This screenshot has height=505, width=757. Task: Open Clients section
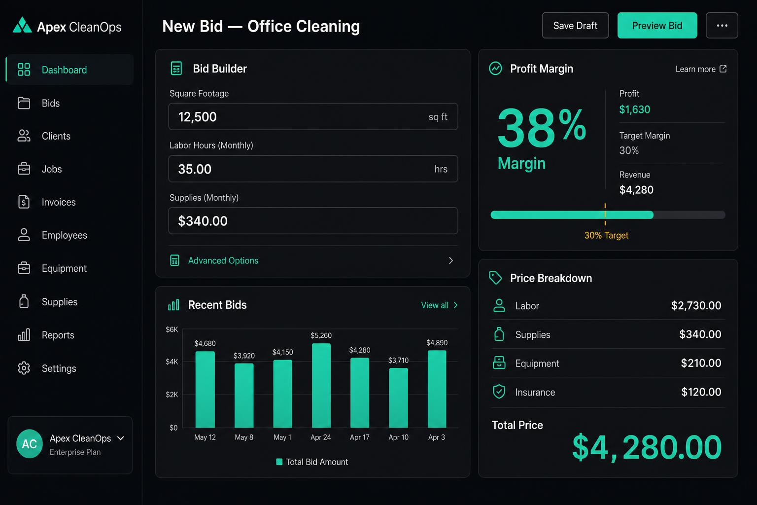(x=69, y=136)
